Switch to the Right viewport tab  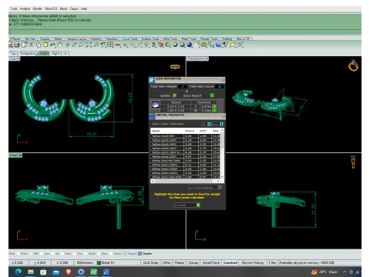tap(55, 53)
